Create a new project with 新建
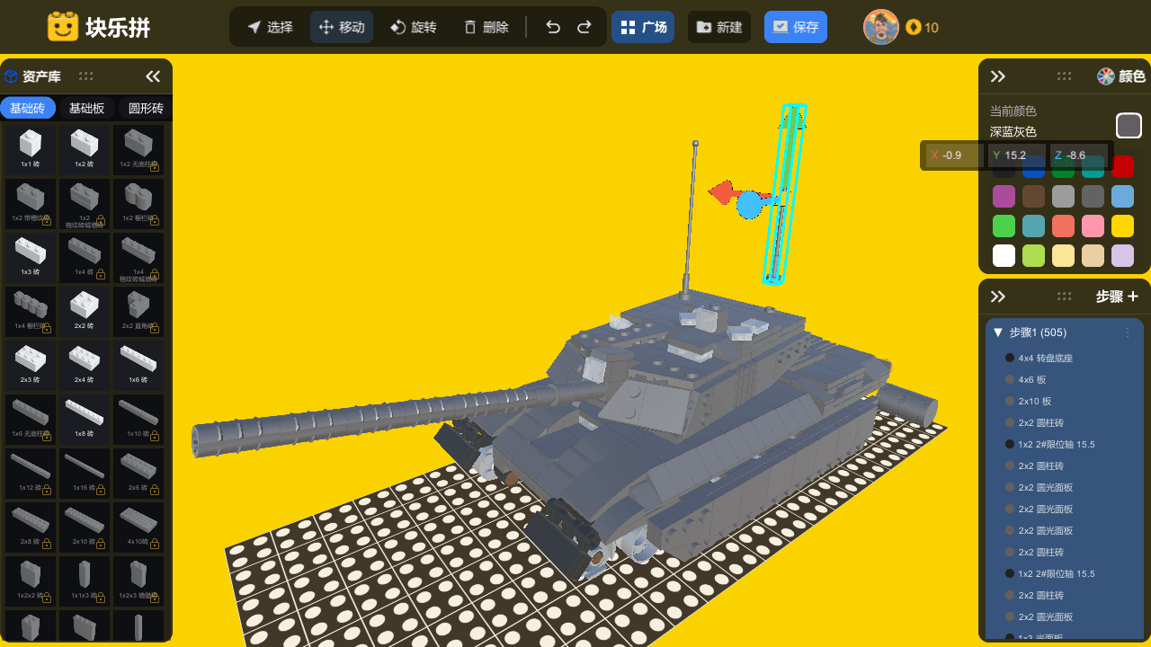Viewport: 1151px width, 647px height. [x=719, y=27]
